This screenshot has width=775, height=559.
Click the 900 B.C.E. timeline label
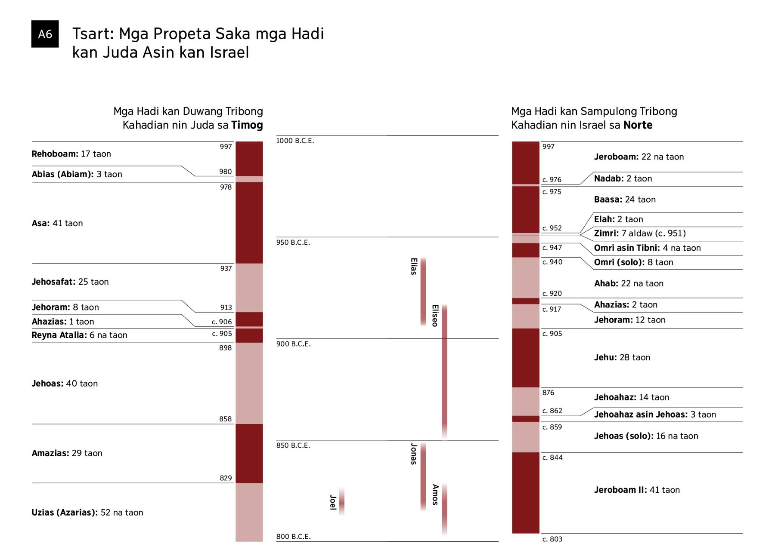(293, 344)
